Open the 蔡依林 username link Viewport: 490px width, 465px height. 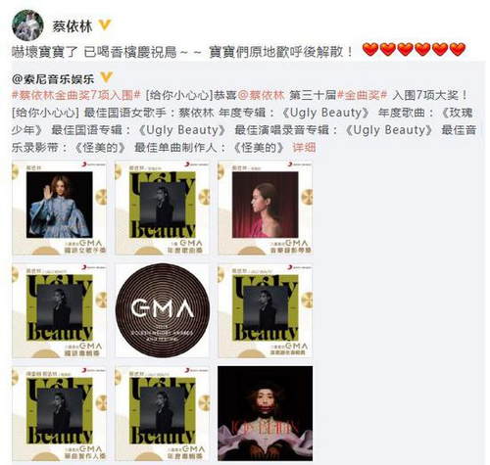click(73, 25)
